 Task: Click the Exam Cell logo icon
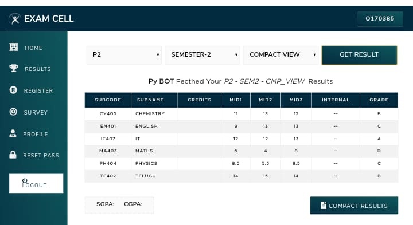click(x=14, y=19)
